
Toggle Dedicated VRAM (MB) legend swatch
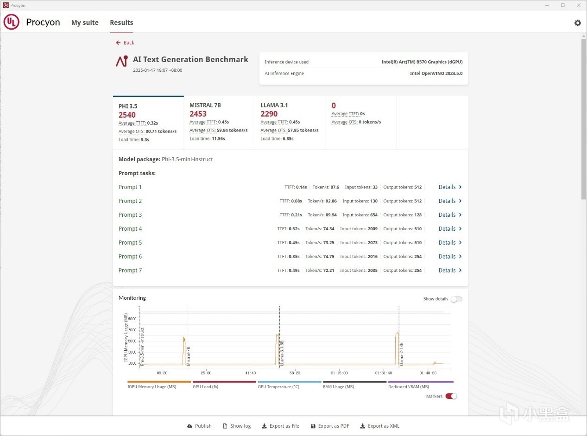(421, 382)
